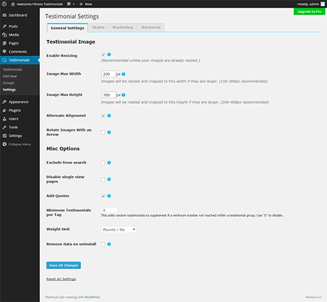Click help icon beside Rotate Images option
This screenshot has height=302, width=327.
pos(109,132)
